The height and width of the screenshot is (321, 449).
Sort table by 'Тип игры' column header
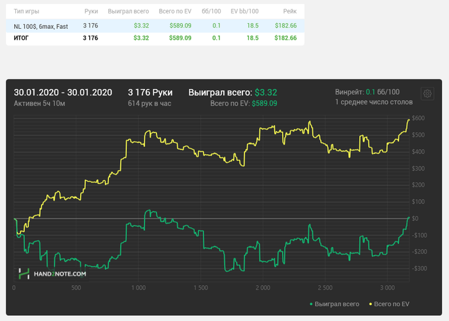click(x=26, y=12)
